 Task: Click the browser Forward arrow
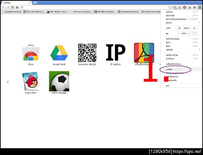pyautogui.click(x=8, y=7)
